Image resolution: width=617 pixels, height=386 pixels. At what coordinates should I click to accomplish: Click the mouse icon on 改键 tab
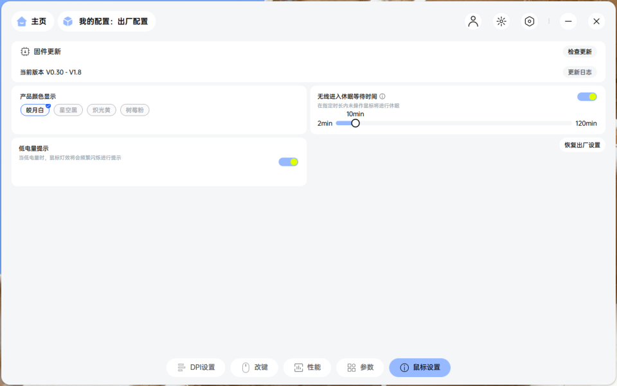click(x=245, y=367)
